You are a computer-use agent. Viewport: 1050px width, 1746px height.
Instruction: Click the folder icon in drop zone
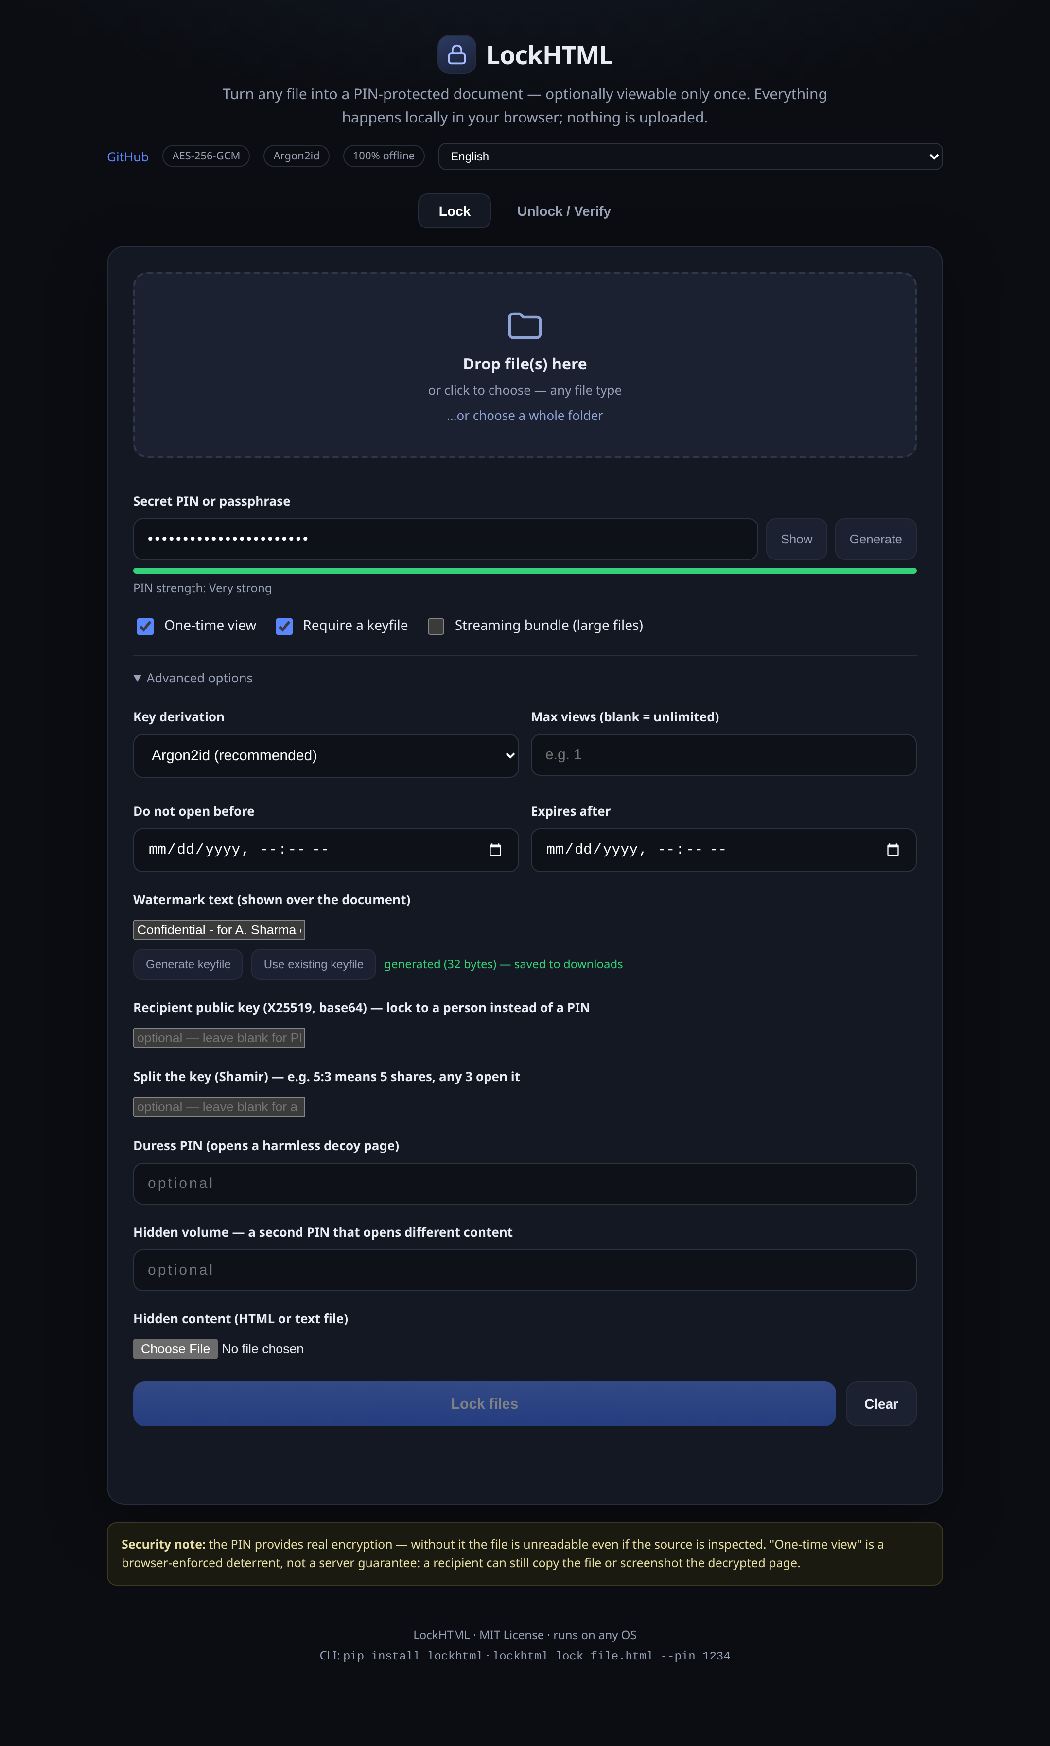point(525,325)
